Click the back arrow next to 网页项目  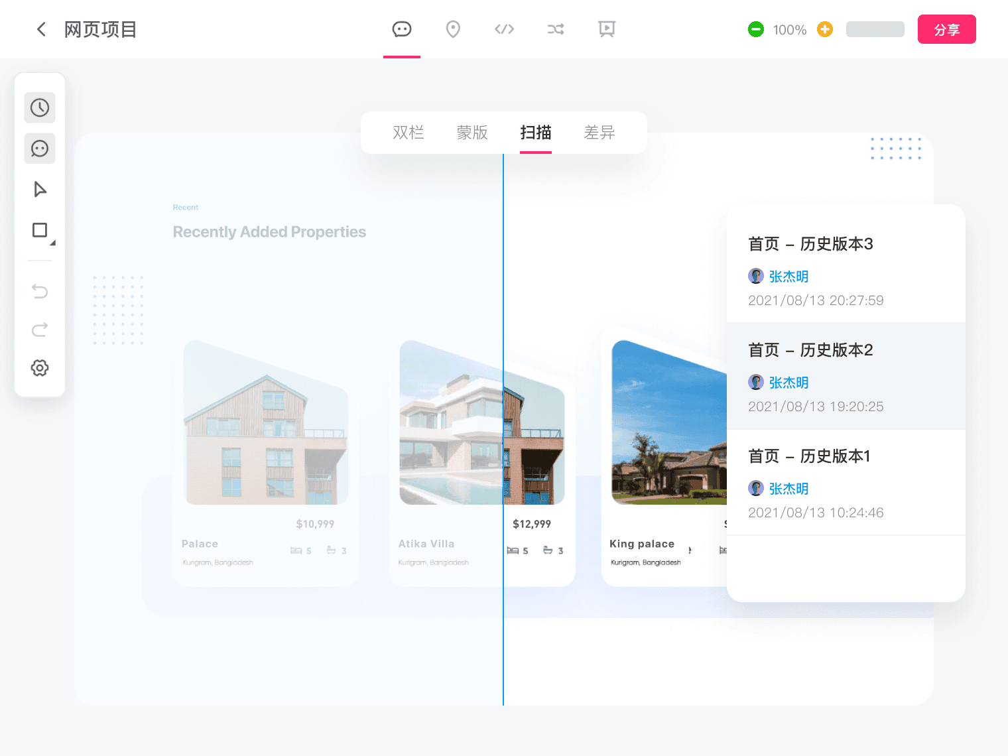click(x=41, y=29)
